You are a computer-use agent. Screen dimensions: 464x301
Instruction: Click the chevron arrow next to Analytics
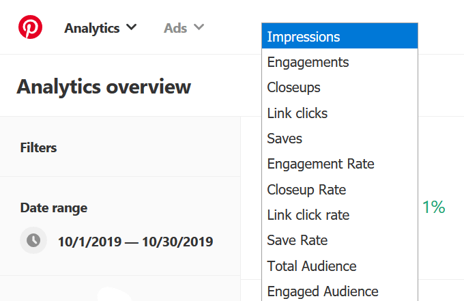[x=132, y=27]
